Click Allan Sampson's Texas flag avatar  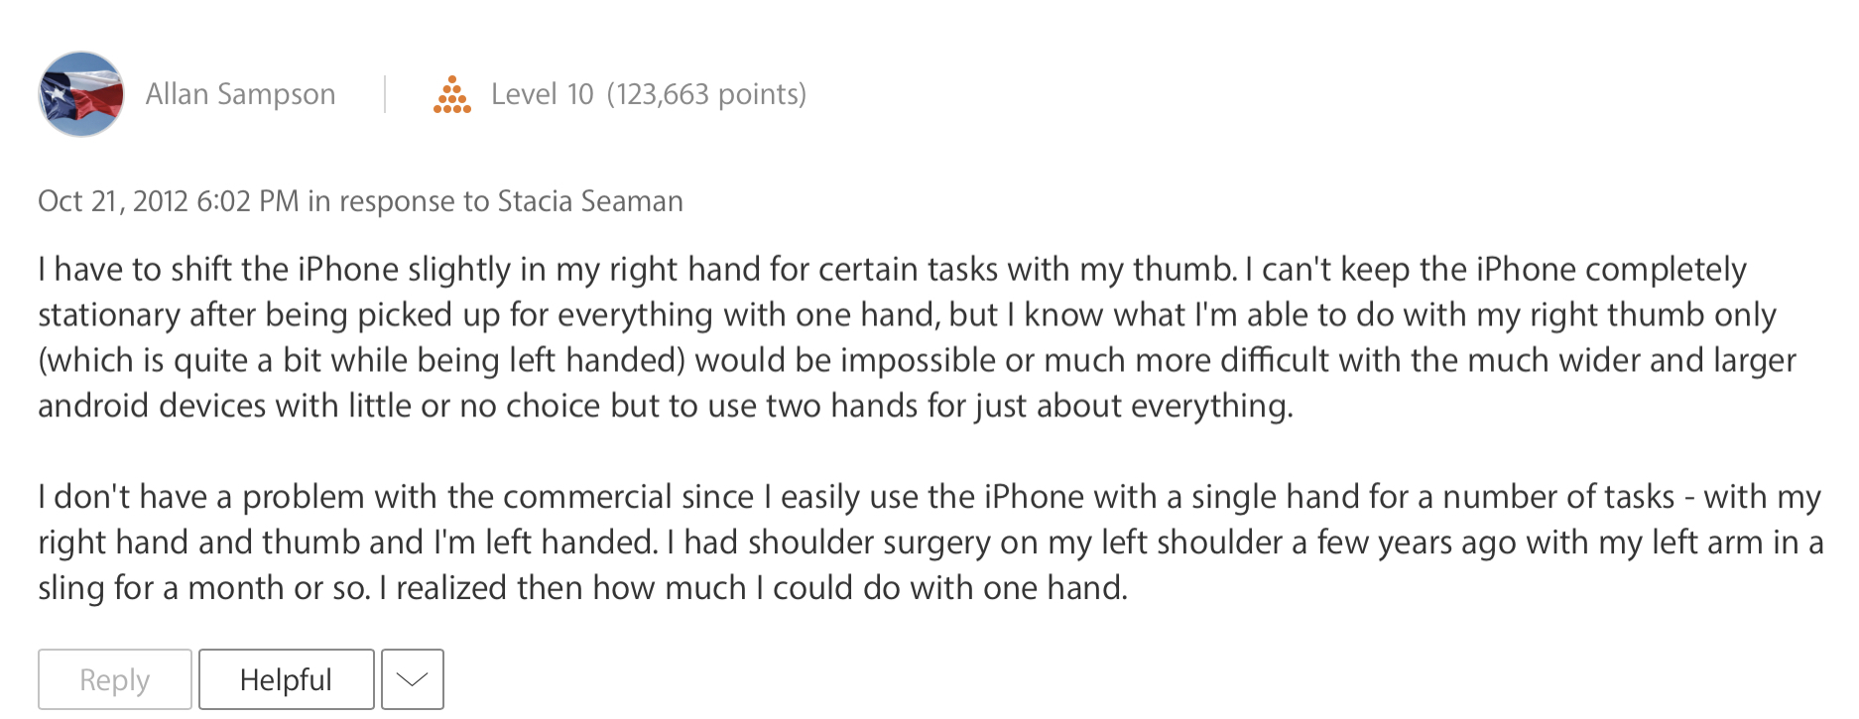(x=81, y=94)
